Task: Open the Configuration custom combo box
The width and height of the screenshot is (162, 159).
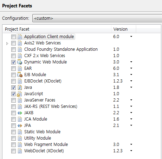Action: (97, 18)
